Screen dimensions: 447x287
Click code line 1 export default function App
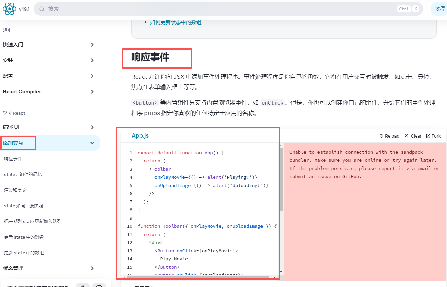(x=181, y=153)
